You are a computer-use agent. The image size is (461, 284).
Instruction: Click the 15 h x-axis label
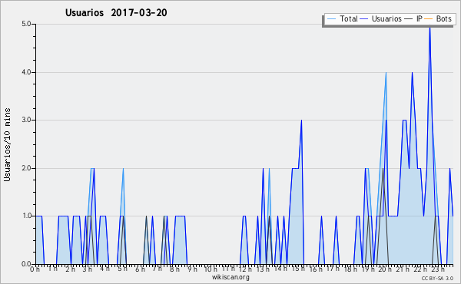click(x=298, y=269)
